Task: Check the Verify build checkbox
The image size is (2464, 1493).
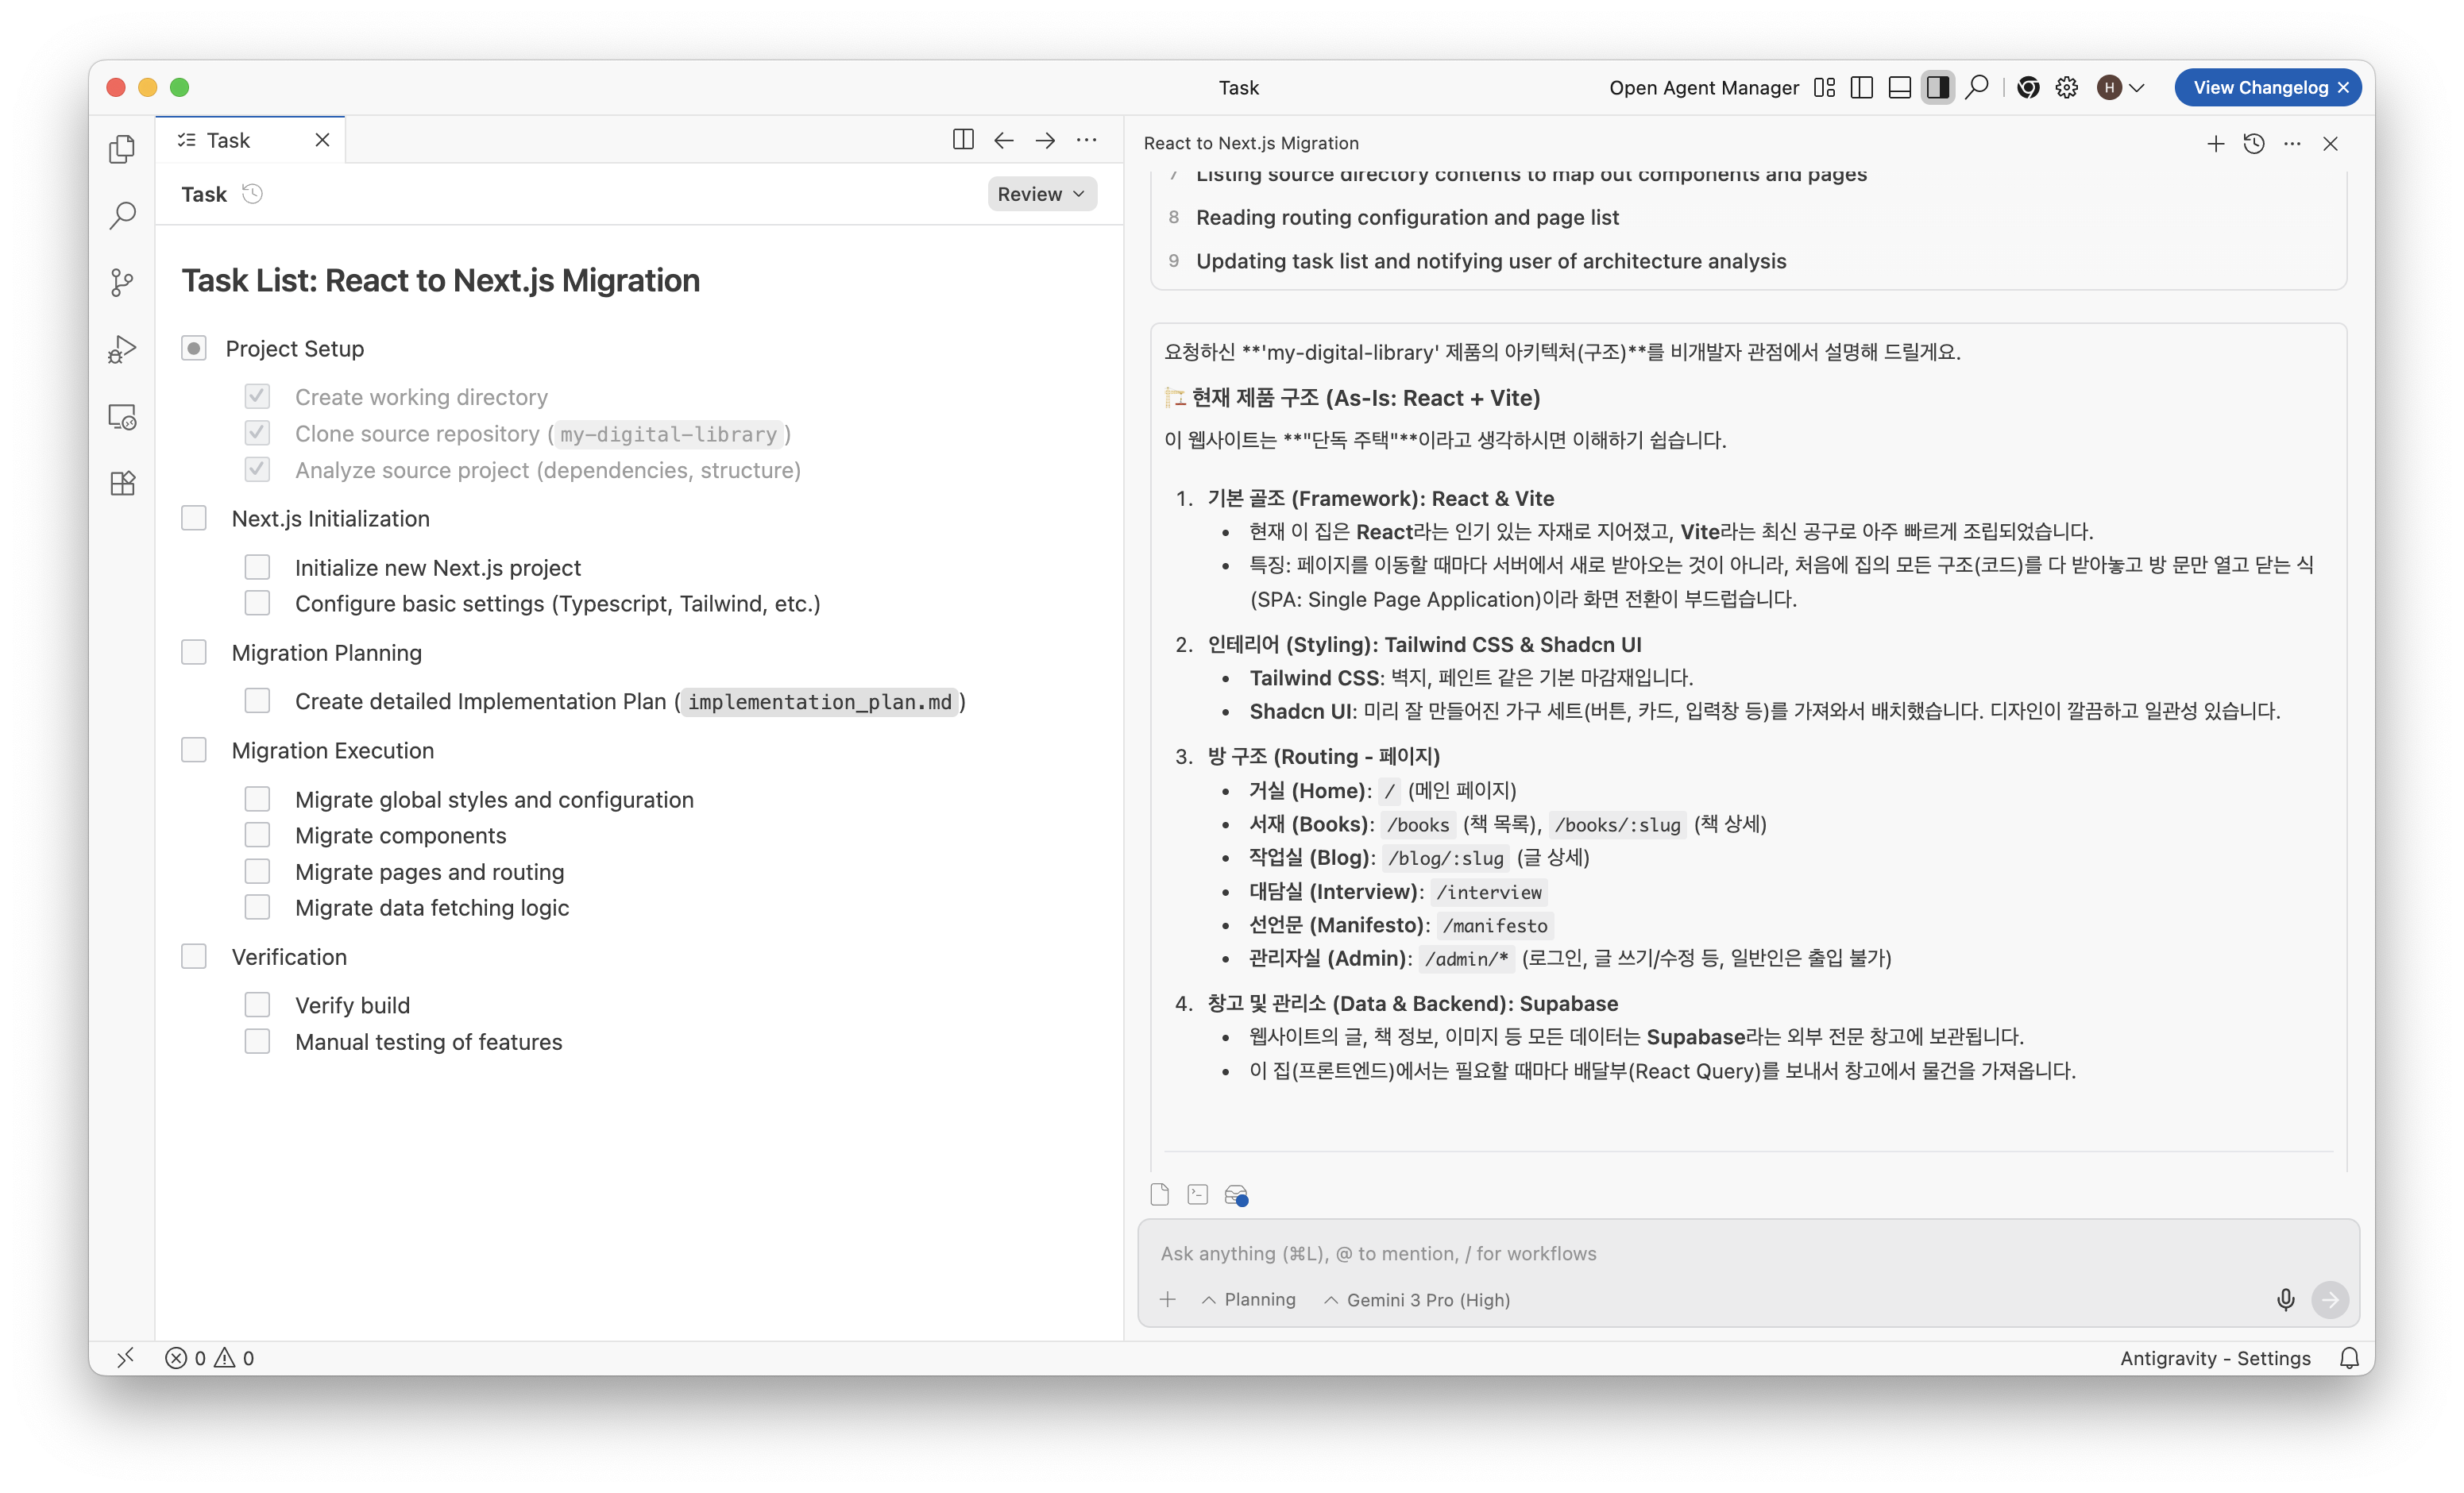Action: (257, 1004)
